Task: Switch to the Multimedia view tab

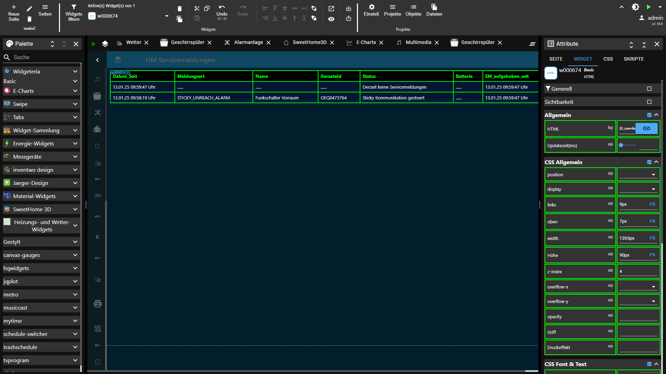Action: pos(418,42)
